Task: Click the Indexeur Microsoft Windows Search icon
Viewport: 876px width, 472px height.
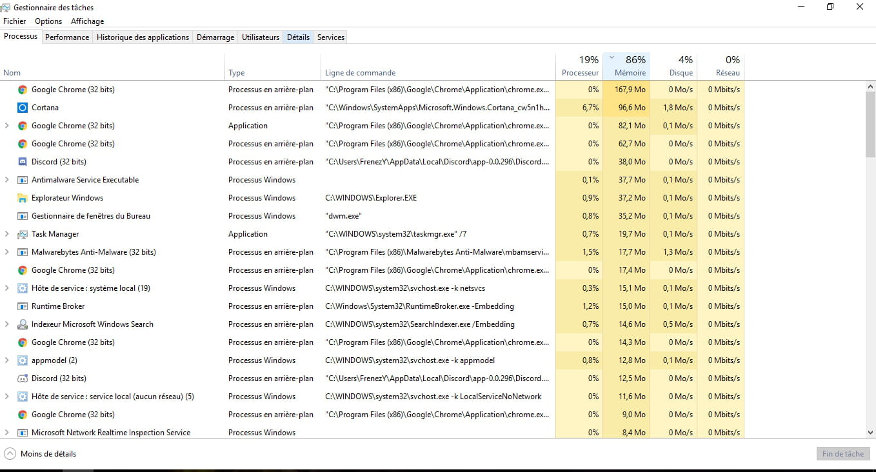Action: (23, 324)
